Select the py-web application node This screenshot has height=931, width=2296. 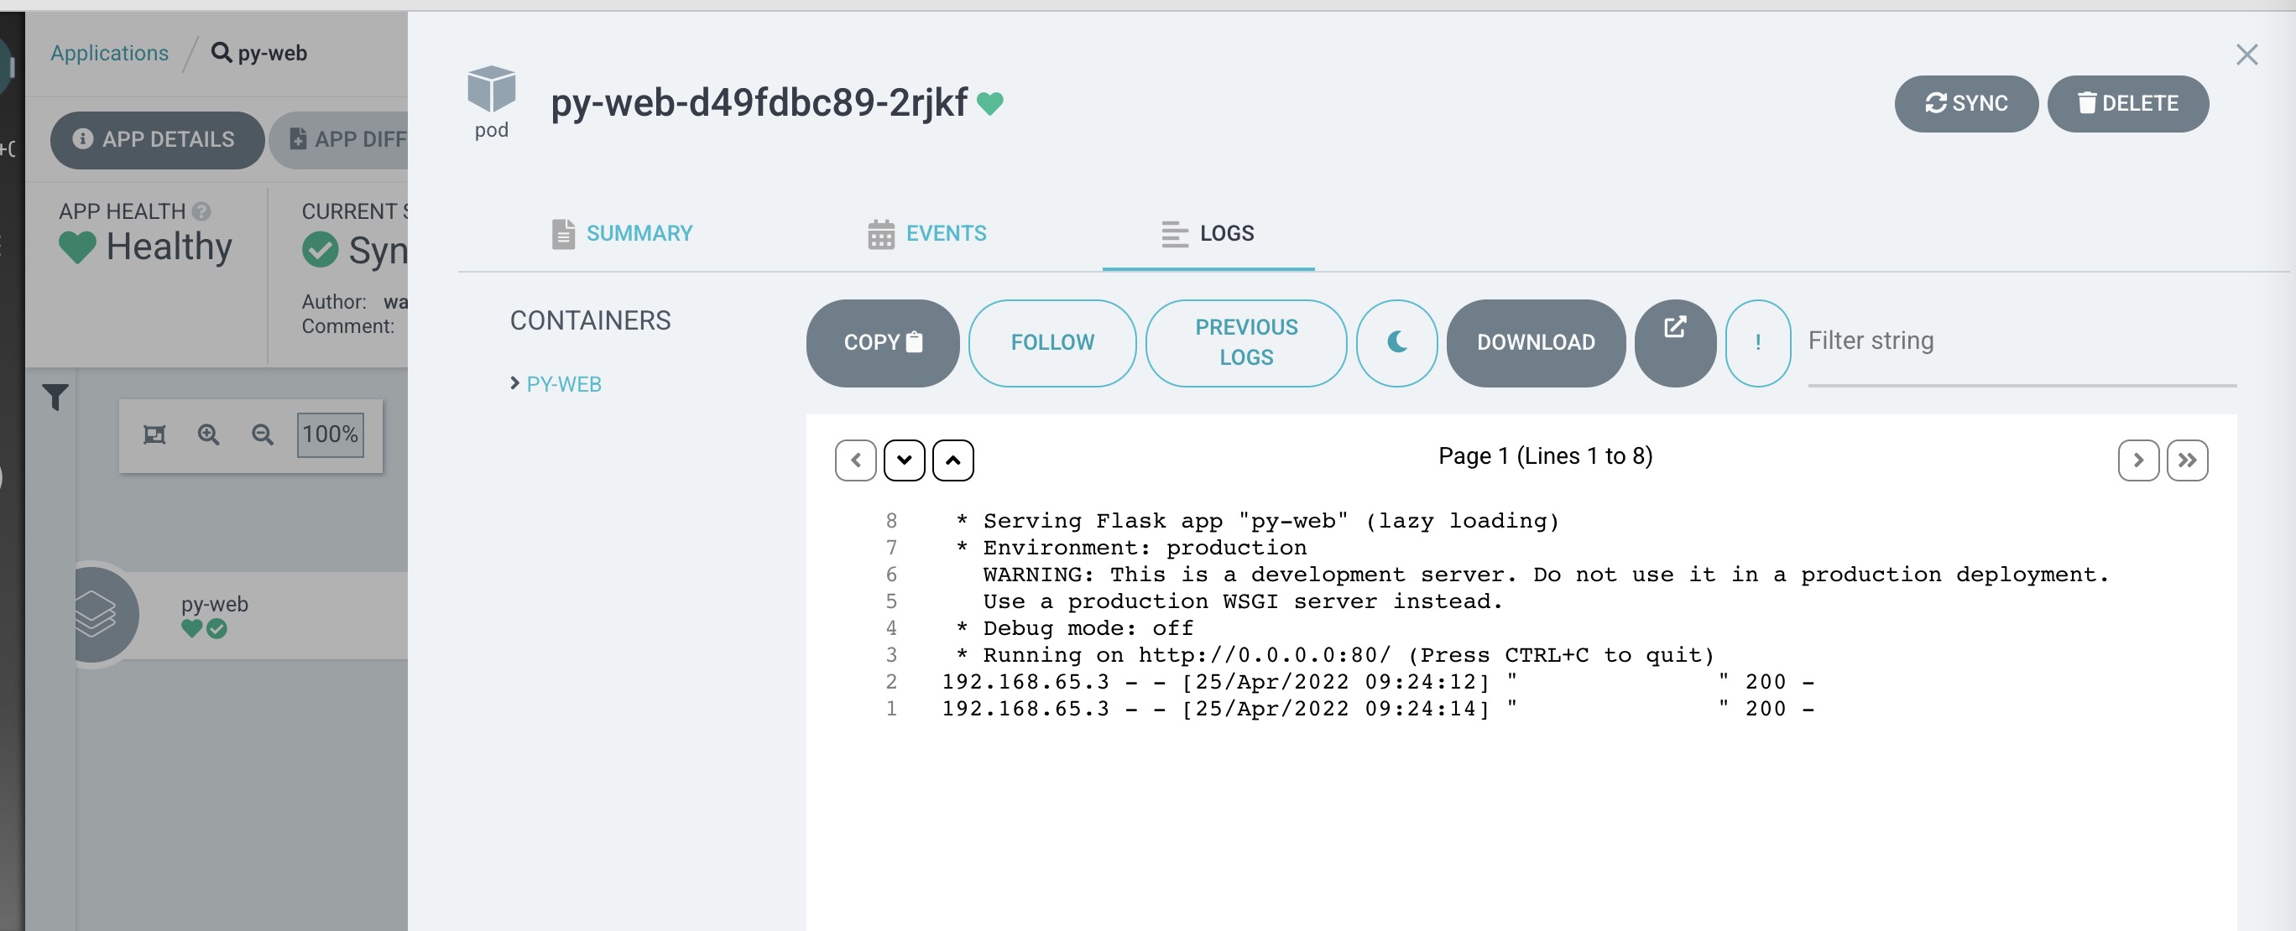click(241, 616)
